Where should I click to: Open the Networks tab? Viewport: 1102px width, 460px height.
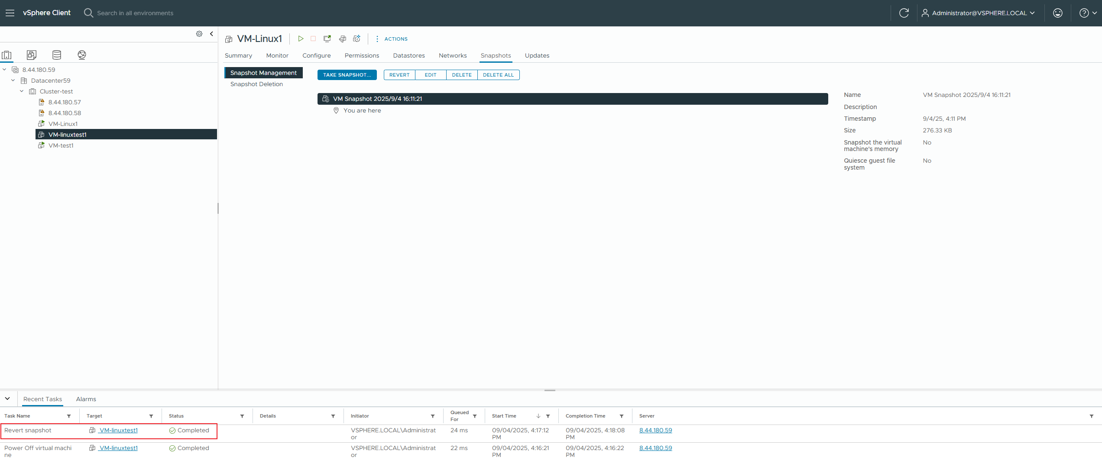[x=453, y=55]
